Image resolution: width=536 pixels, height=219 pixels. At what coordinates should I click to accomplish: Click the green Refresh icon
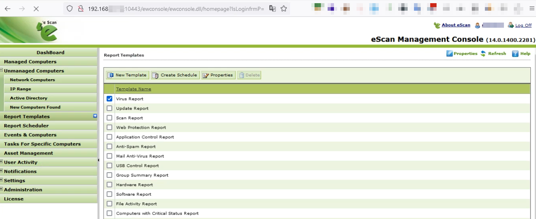tap(483, 53)
